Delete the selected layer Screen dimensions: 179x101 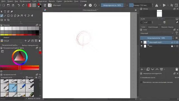click(x=177, y=69)
